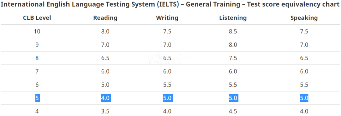Select the CLB Level 7 cell

pos(37,71)
